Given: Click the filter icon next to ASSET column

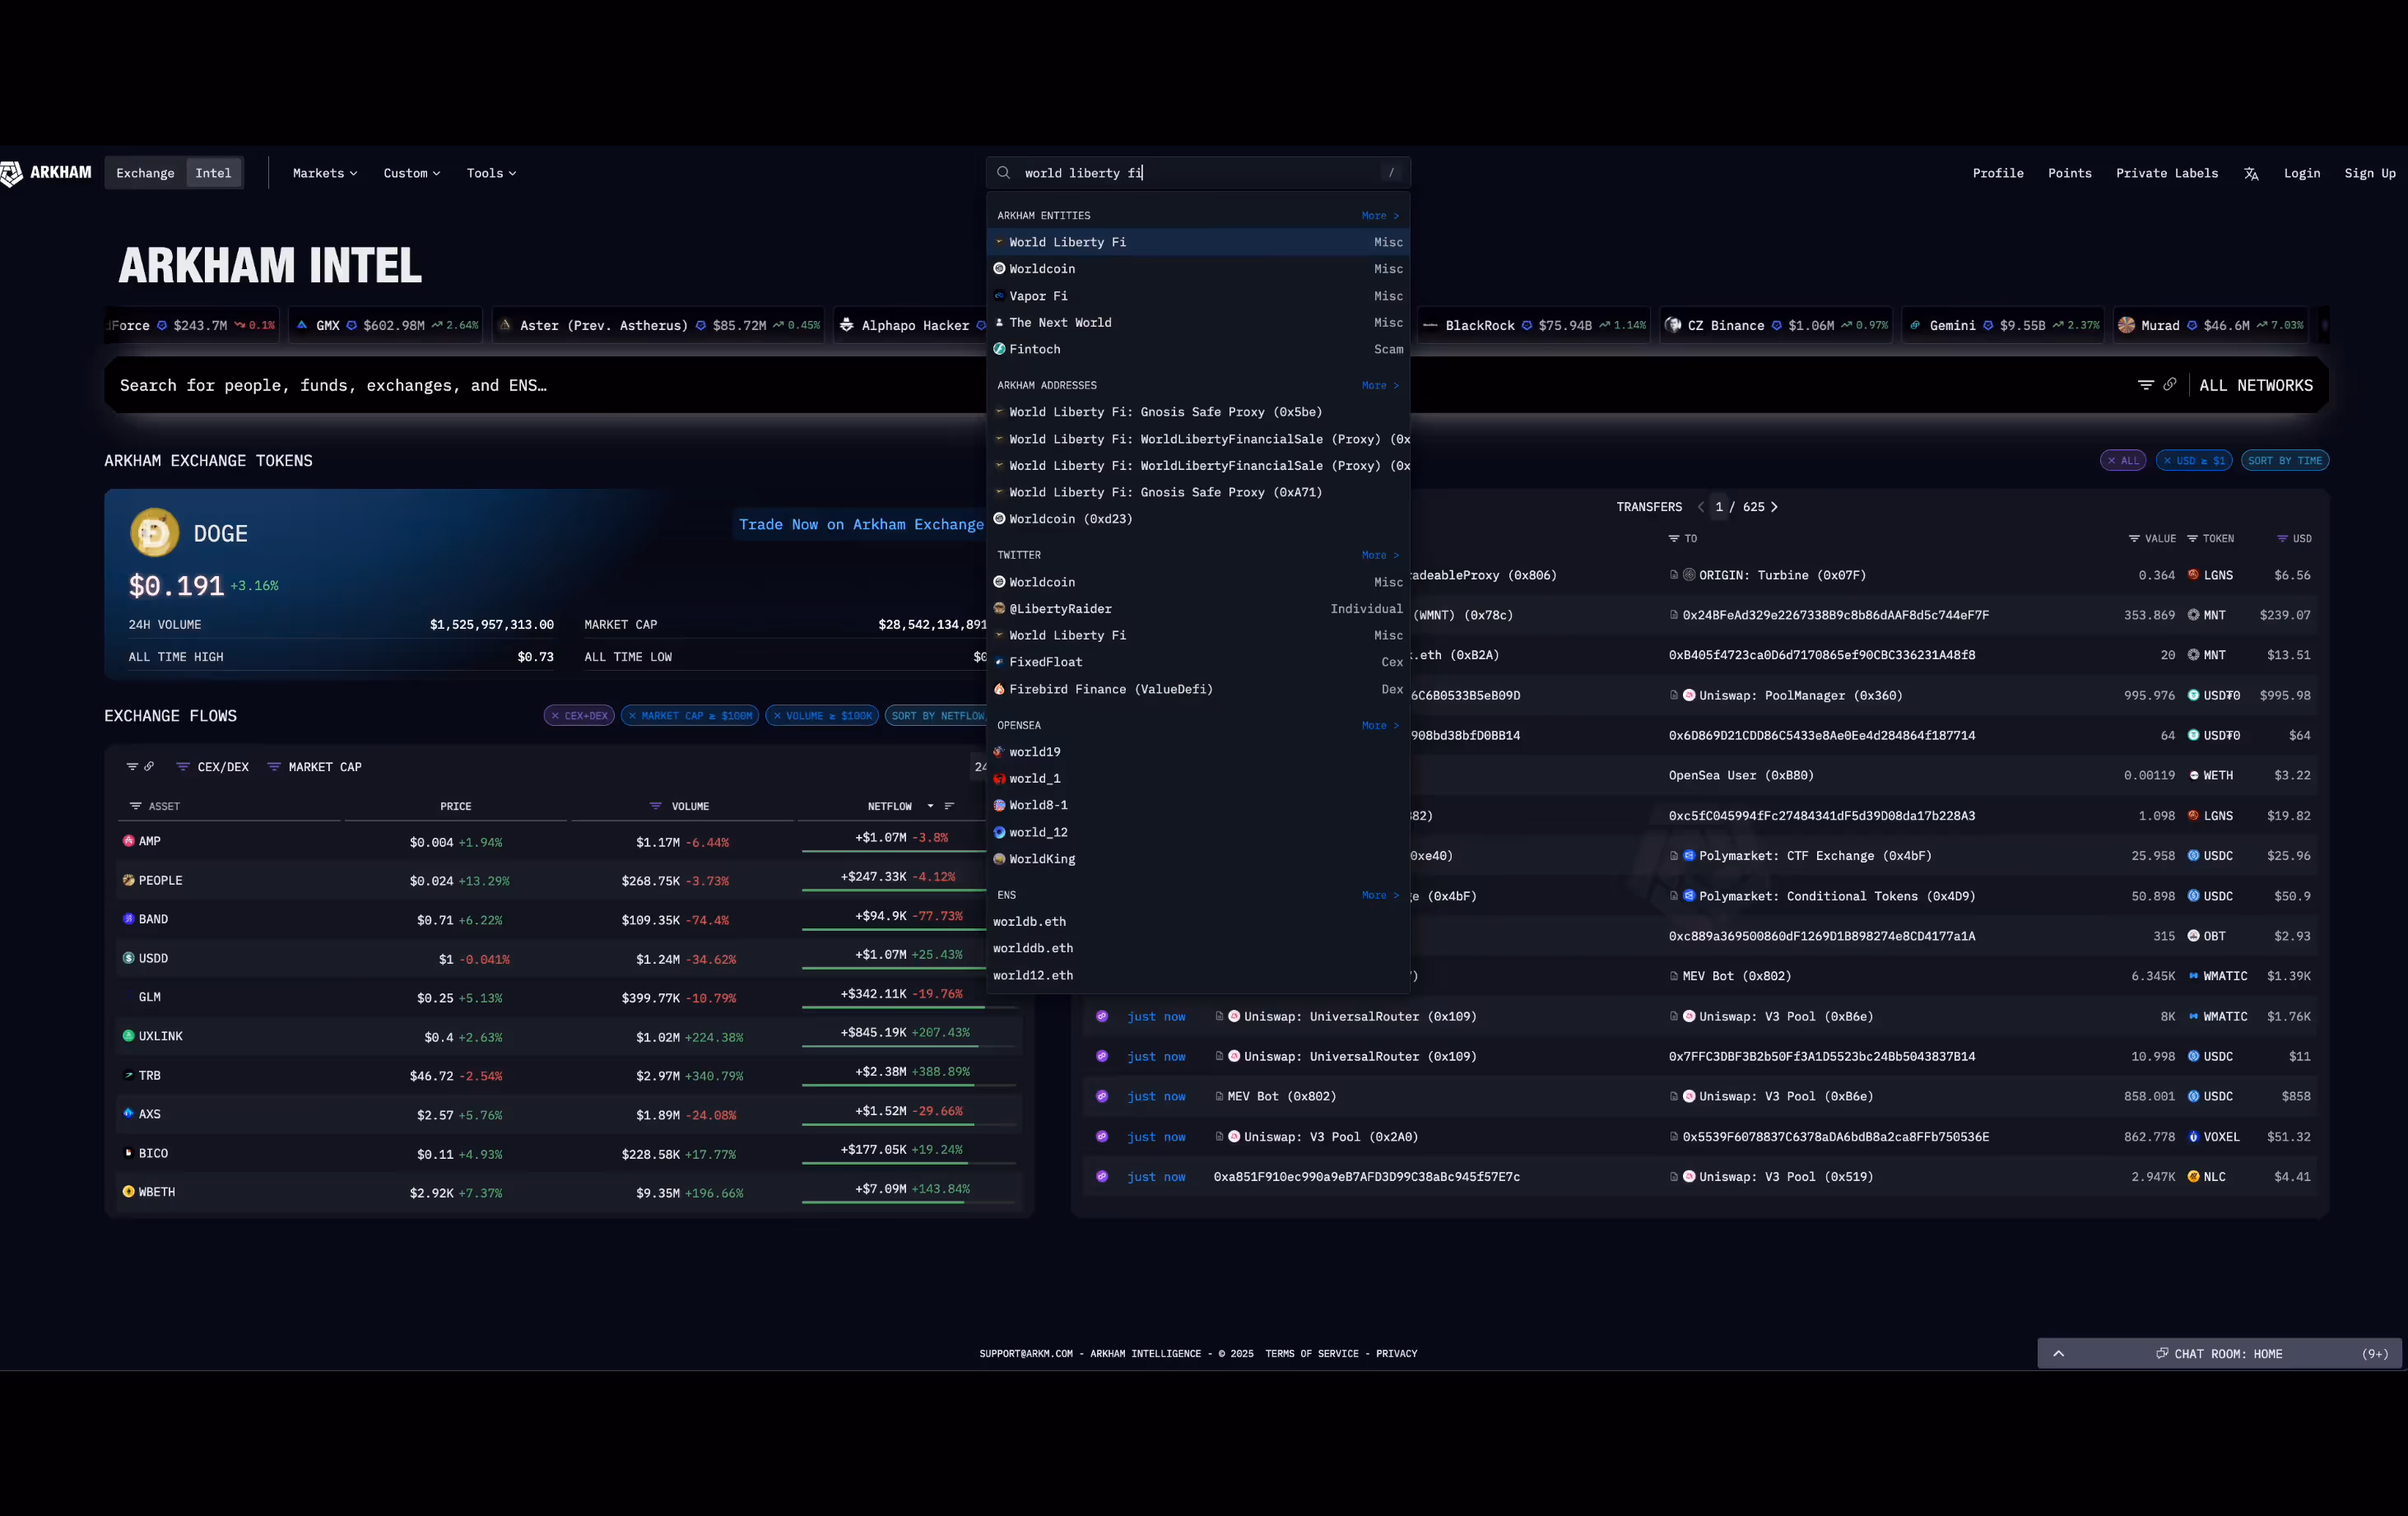Looking at the screenshot, I should pos(135,806).
